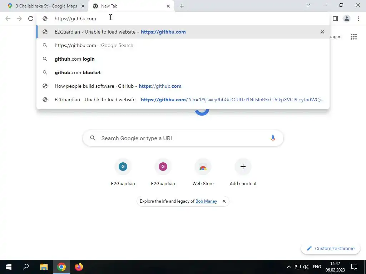The image size is (366, 274).
Task: Open the Bob Marley link
Action: (x=206, y=201)
